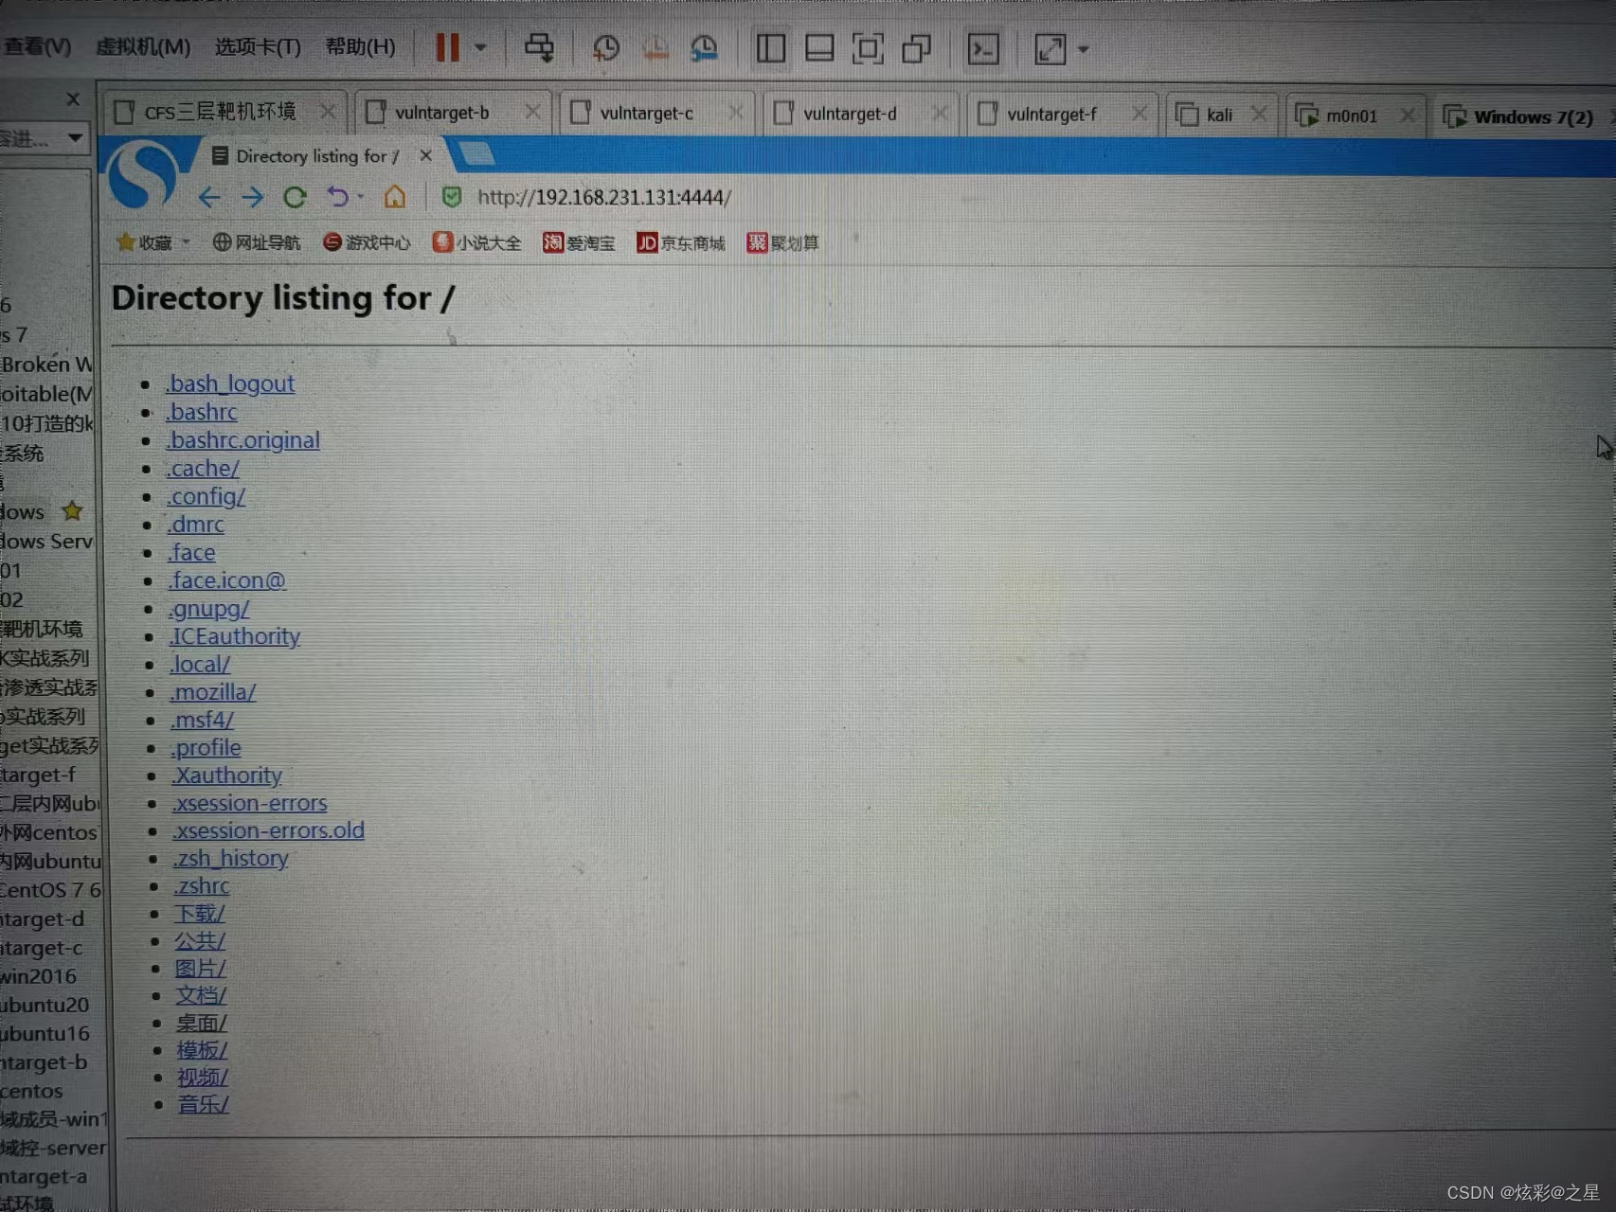
Task: Open the 聚划算 bookmark
Action: pyautogui.click(x=782, y=243)
